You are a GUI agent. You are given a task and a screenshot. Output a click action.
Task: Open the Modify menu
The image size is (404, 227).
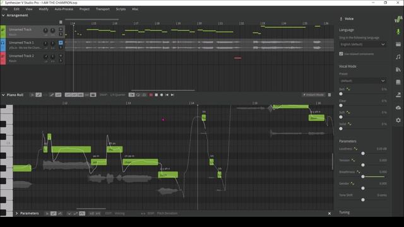click(x=44, y=9)
